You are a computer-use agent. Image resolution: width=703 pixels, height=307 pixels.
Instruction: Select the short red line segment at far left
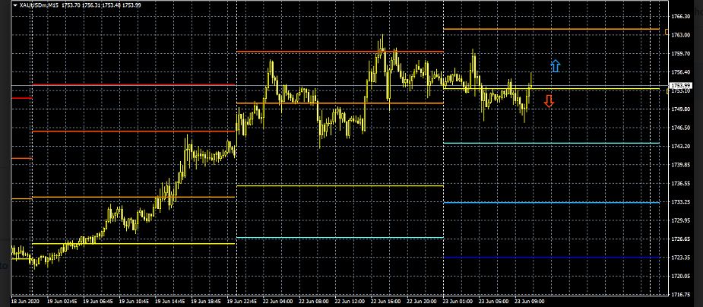(21, 98)
